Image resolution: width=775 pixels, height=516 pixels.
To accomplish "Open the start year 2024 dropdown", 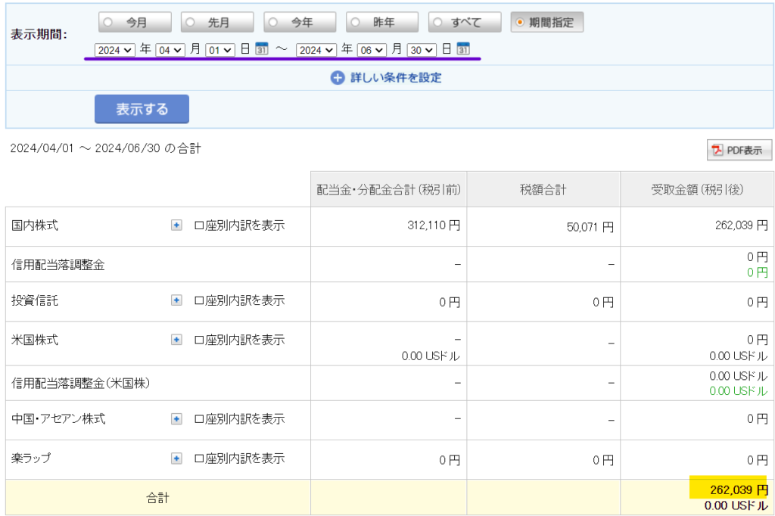I will (x=114, y=50).
